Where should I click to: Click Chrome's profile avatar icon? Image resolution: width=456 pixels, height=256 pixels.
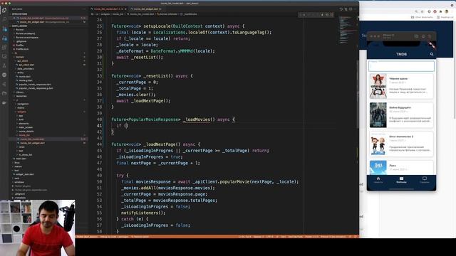(447, 11)
